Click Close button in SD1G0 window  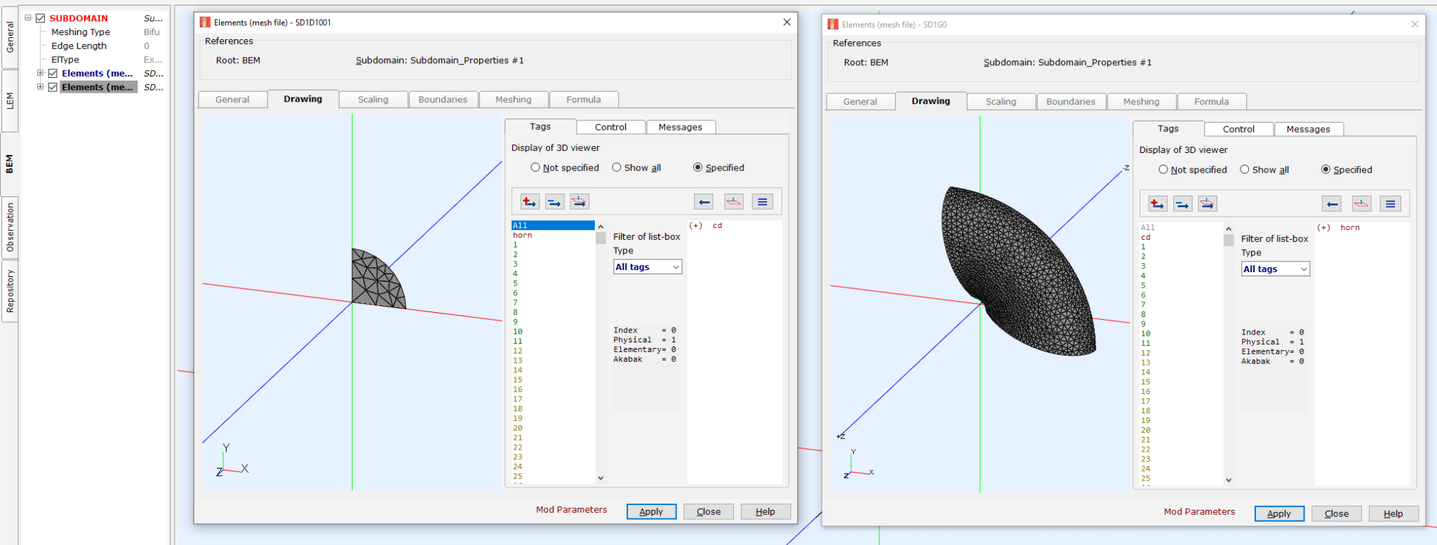click(x=1337, y=513)
